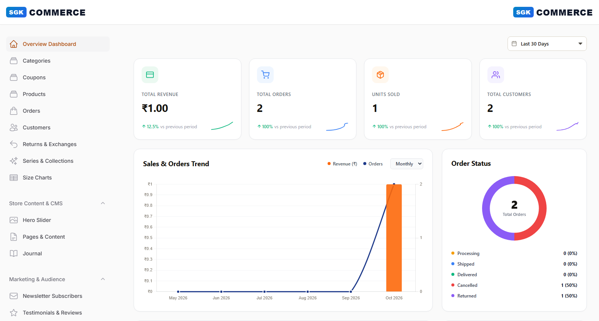Click the Newsletter Subscribers envelope icon
The height and width of the screenshot is (321, 599).
(14, 296)
